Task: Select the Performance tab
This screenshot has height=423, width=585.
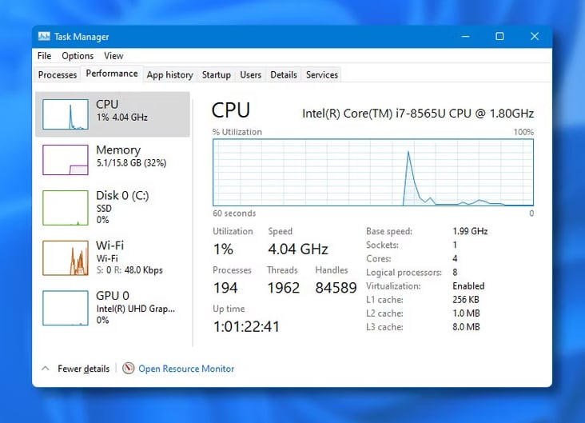Action: (x=112, y=74)
